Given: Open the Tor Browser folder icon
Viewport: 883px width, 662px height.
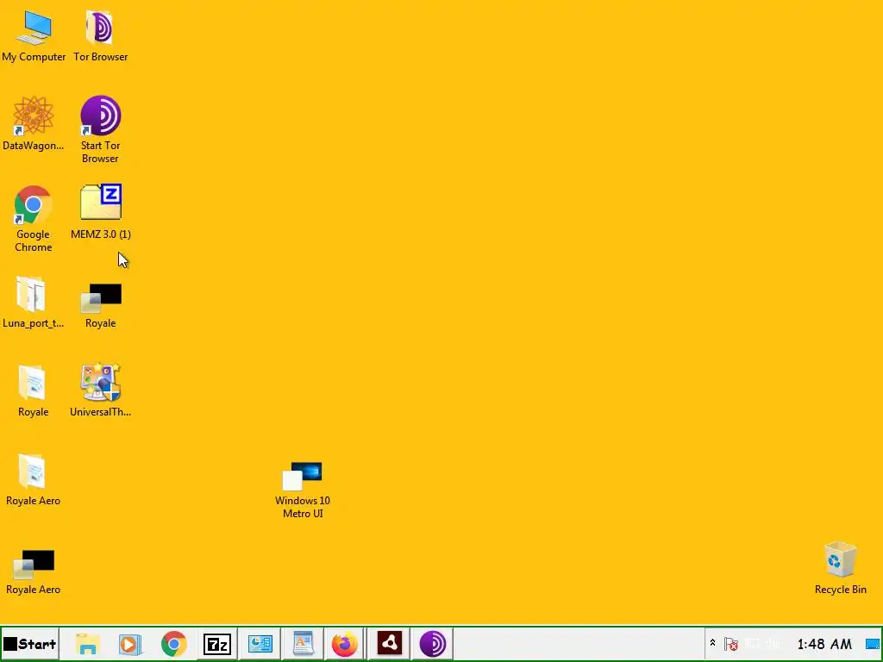Looking at the screenshot, I should (100, 36).
